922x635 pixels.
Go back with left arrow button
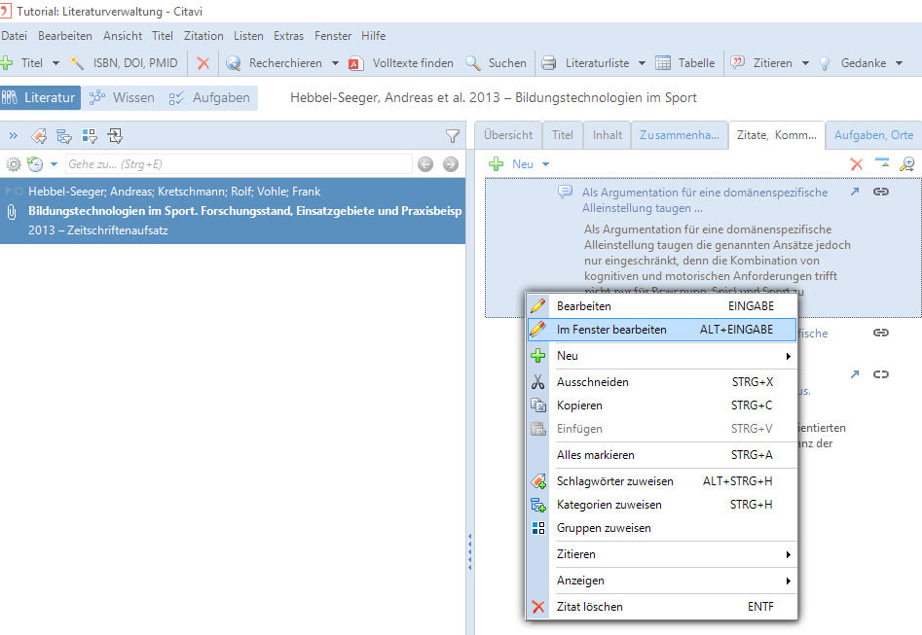425,164
